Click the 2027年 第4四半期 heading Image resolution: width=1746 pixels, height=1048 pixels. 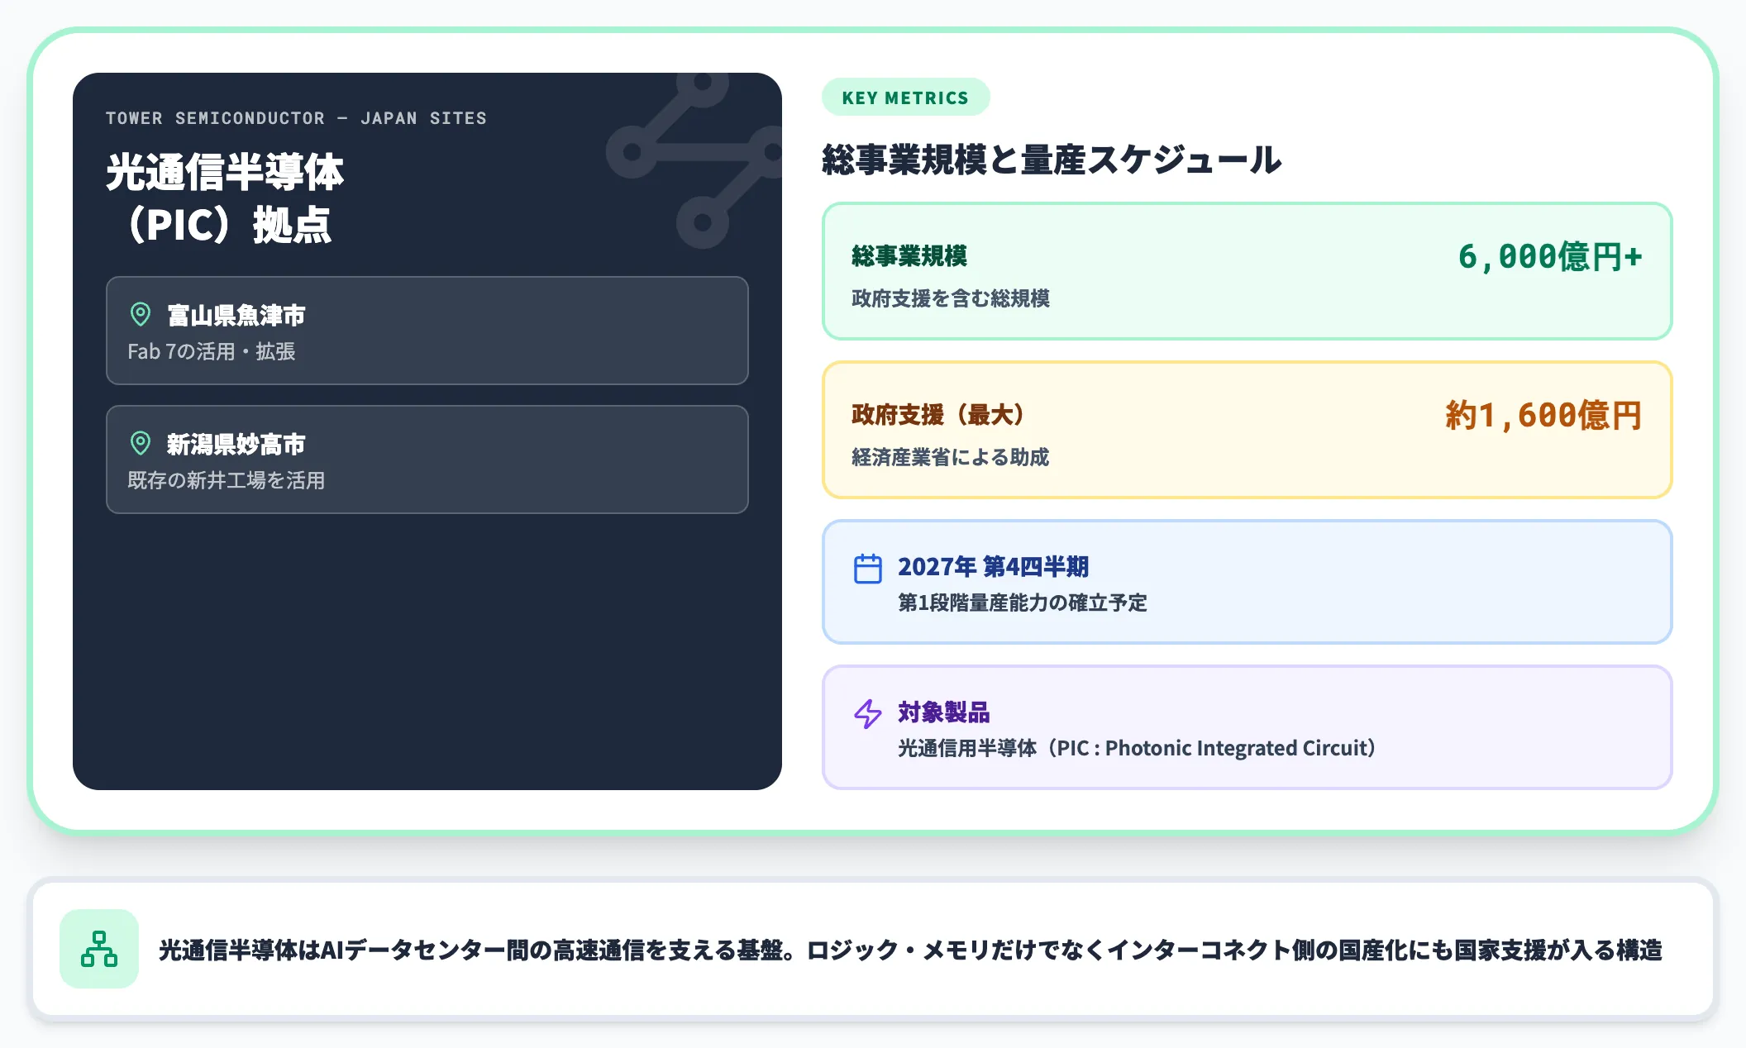(993, 566)
